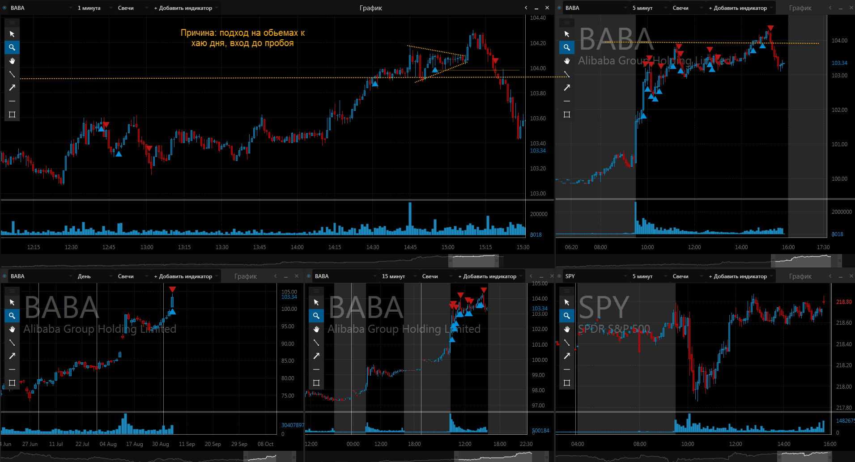This screenshot has height=462, width=855.
Task: Pick the hand pan tool in BABA 15-minute chart
Action: click(316, 329)
